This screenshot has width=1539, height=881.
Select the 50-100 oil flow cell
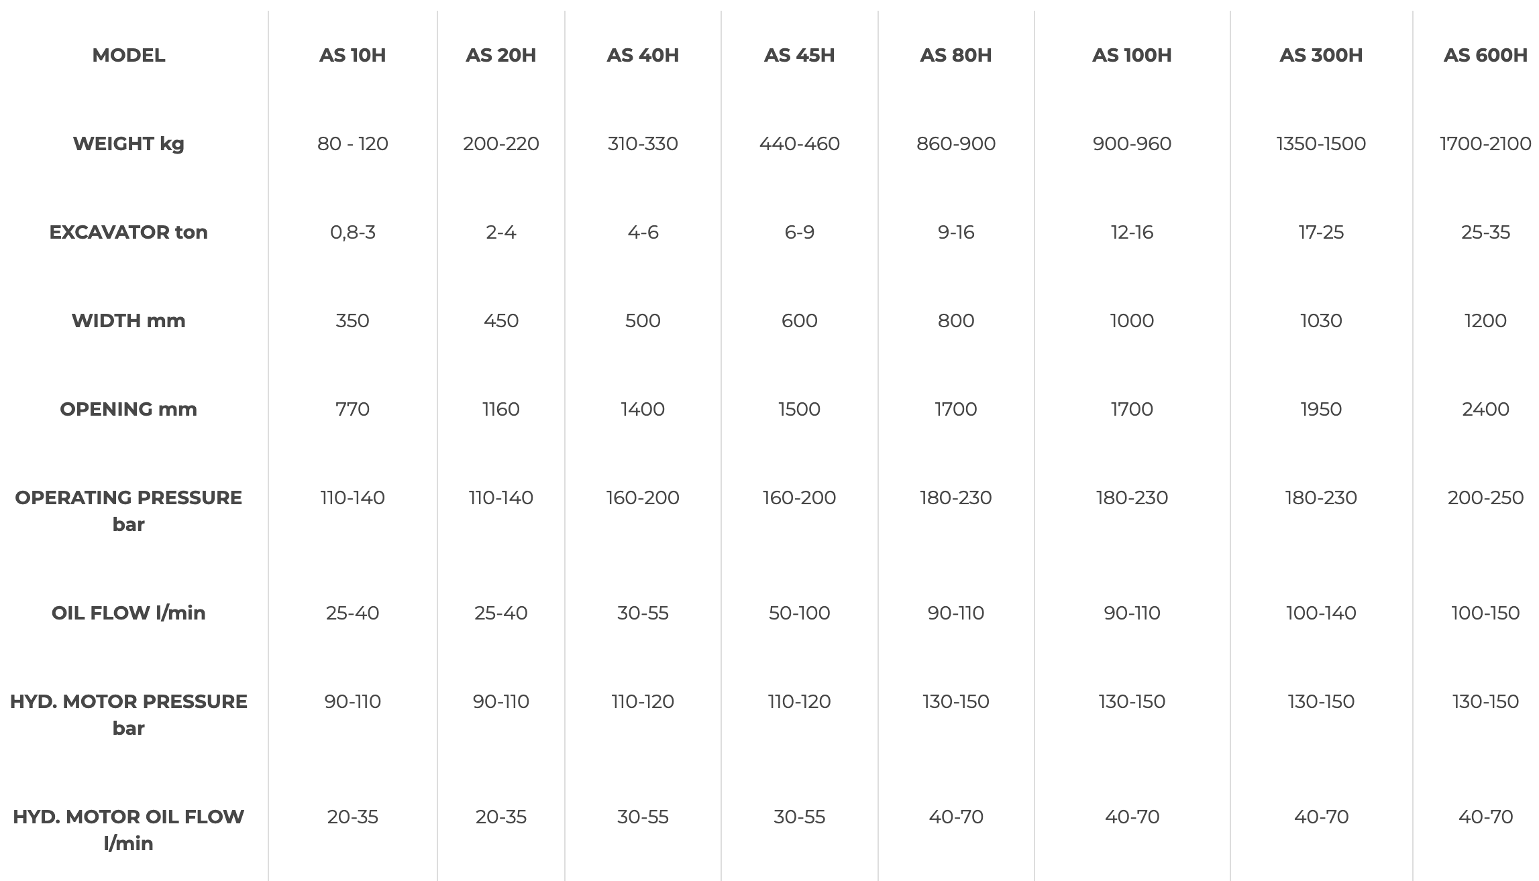[x=799, y=613]
